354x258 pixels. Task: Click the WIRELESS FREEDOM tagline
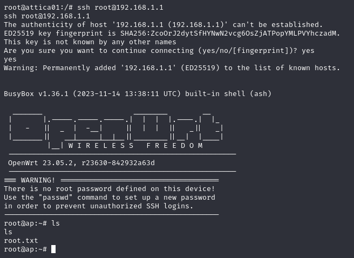(x=135, y=146)
